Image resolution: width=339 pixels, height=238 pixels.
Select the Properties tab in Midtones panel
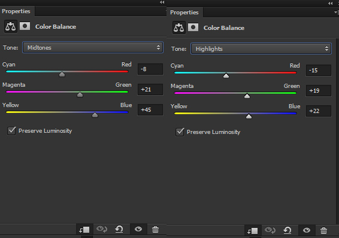16,11
